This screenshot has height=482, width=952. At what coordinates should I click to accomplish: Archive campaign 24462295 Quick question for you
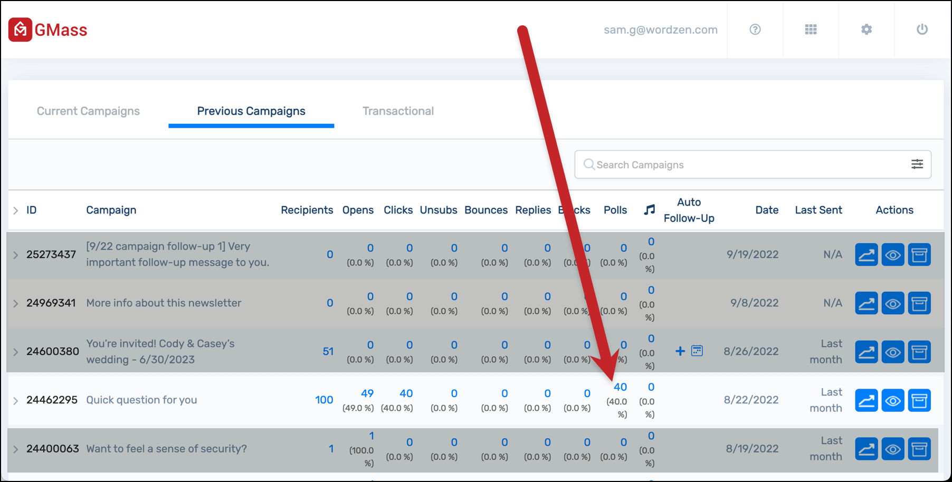click(919, 400)
